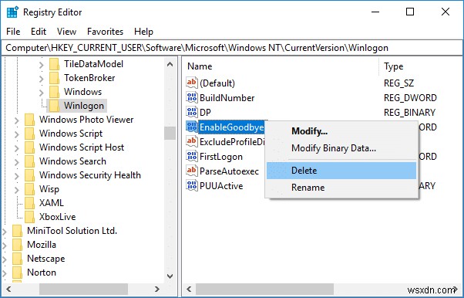
Task: Click the Norton folder icon
Action: click(x=17, y=273)
